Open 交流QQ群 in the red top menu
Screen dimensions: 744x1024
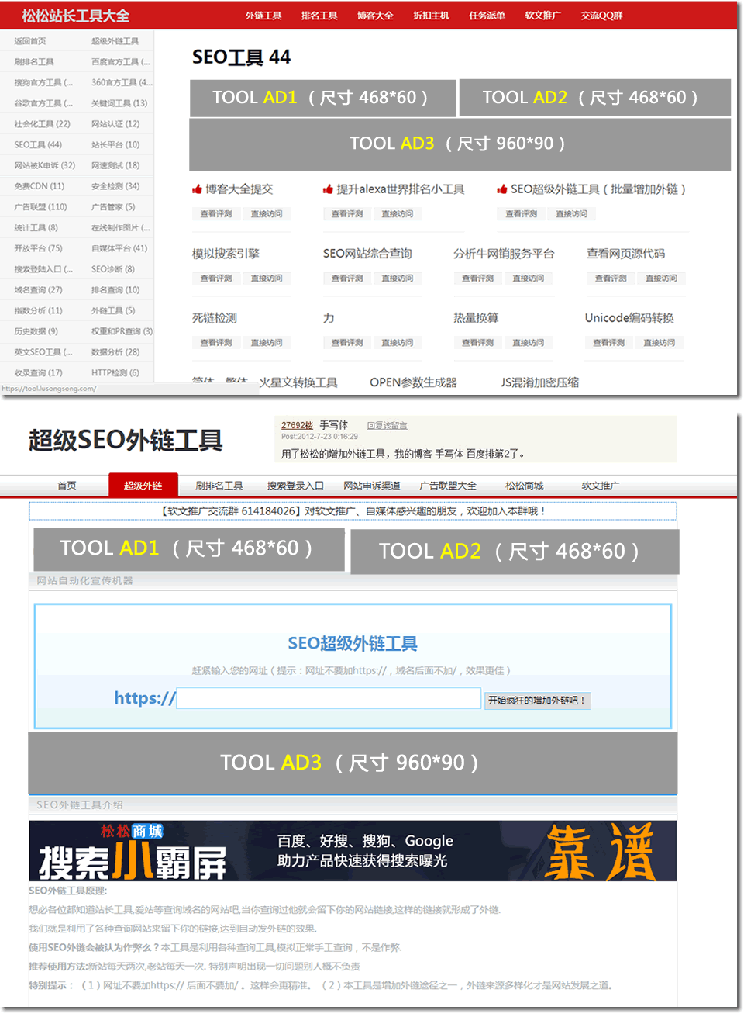click(602, 16)
